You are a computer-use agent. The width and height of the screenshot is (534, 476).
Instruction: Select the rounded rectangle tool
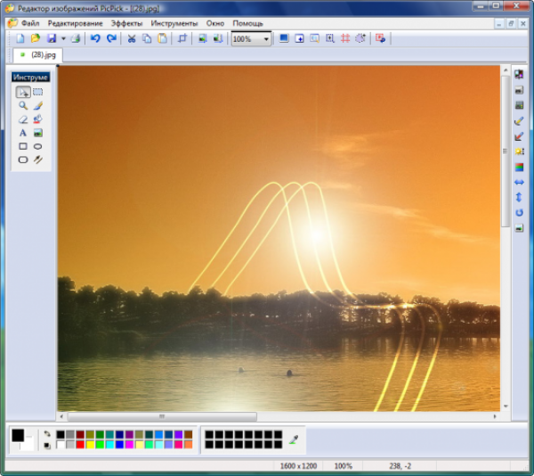(x=23, y=160)
